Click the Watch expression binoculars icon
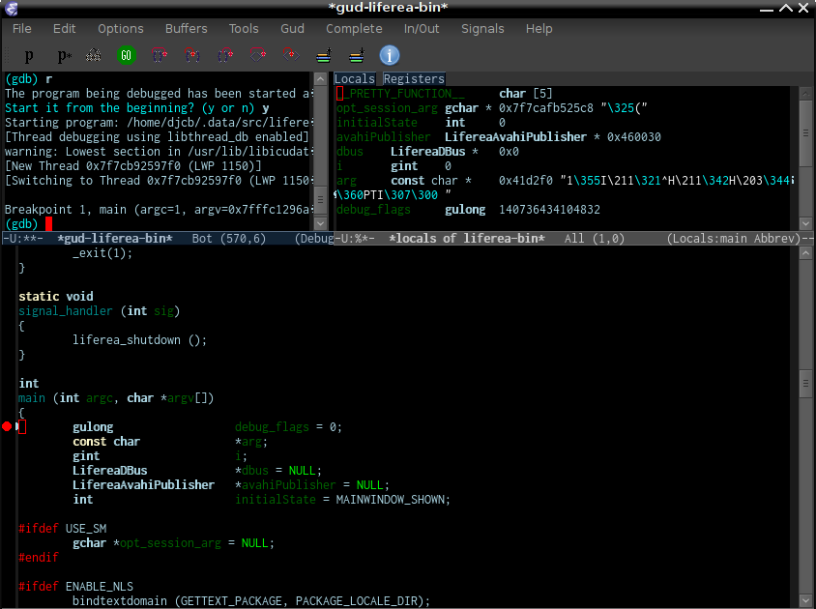 94,55
